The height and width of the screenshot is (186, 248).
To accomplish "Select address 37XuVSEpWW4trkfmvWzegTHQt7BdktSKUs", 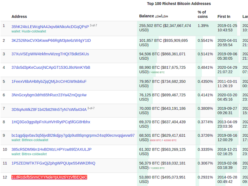I will (x=50, y=54).
